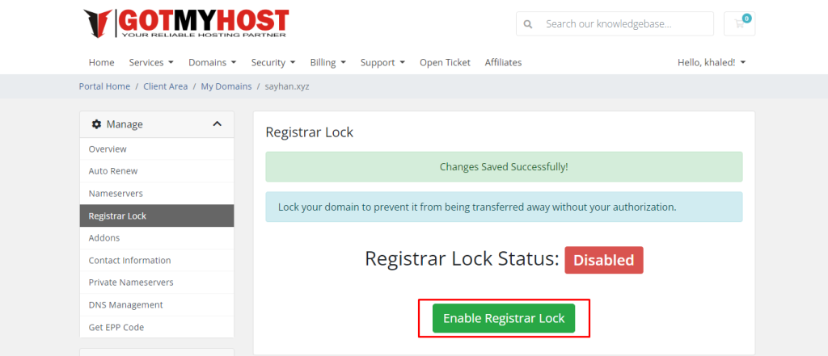Open the shopping cart icon
828x356 pixels.
(740, 23)
